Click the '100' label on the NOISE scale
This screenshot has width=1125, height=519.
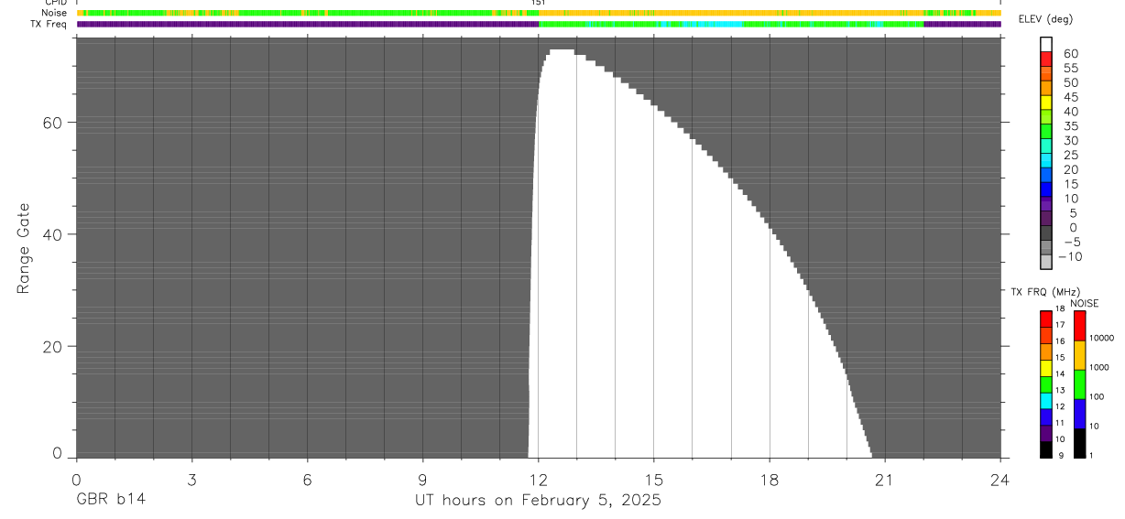(x=1097, y=396)
